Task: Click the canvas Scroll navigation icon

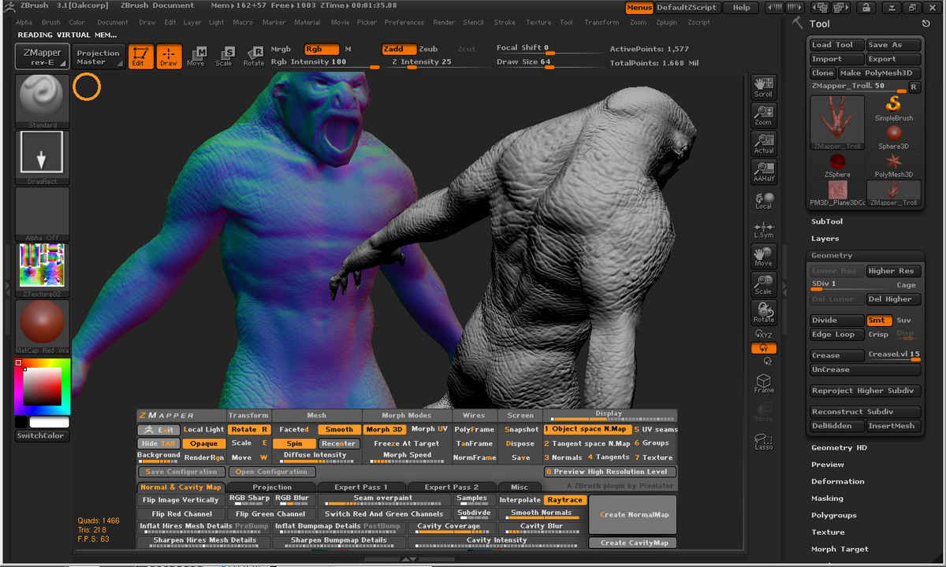Action: click(764, 87)
